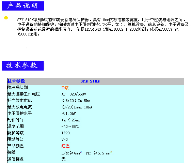Click the (8/20)Imax:10kA value

click(x=77, y=107)
